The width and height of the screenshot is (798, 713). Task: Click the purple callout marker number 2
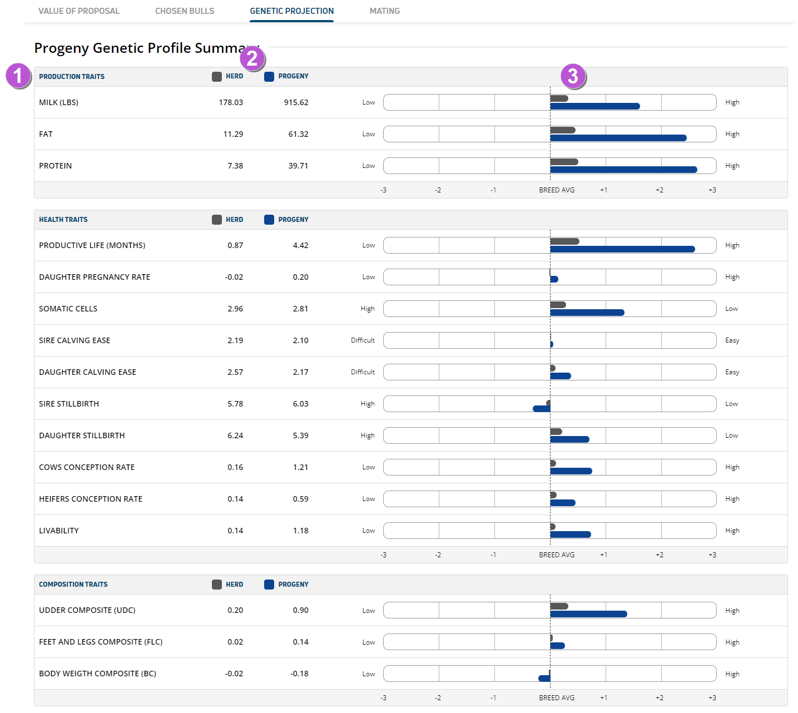click(252, 58)
